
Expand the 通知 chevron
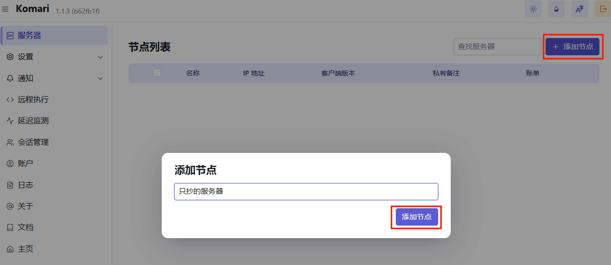(100, 78)
